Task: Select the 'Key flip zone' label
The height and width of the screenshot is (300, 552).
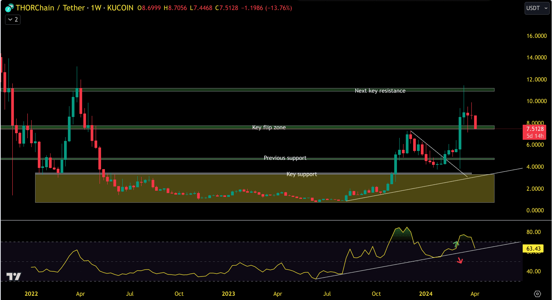Action: 269,127
